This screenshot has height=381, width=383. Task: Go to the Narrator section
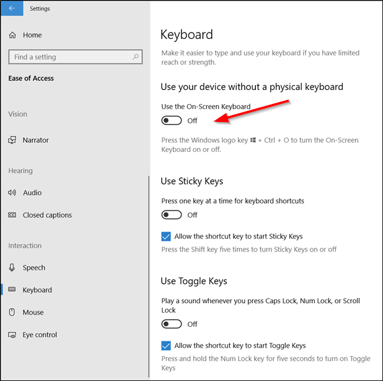point(36,140)
